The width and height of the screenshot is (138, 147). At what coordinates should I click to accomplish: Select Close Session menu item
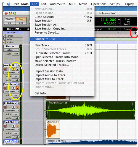(62, 17)
